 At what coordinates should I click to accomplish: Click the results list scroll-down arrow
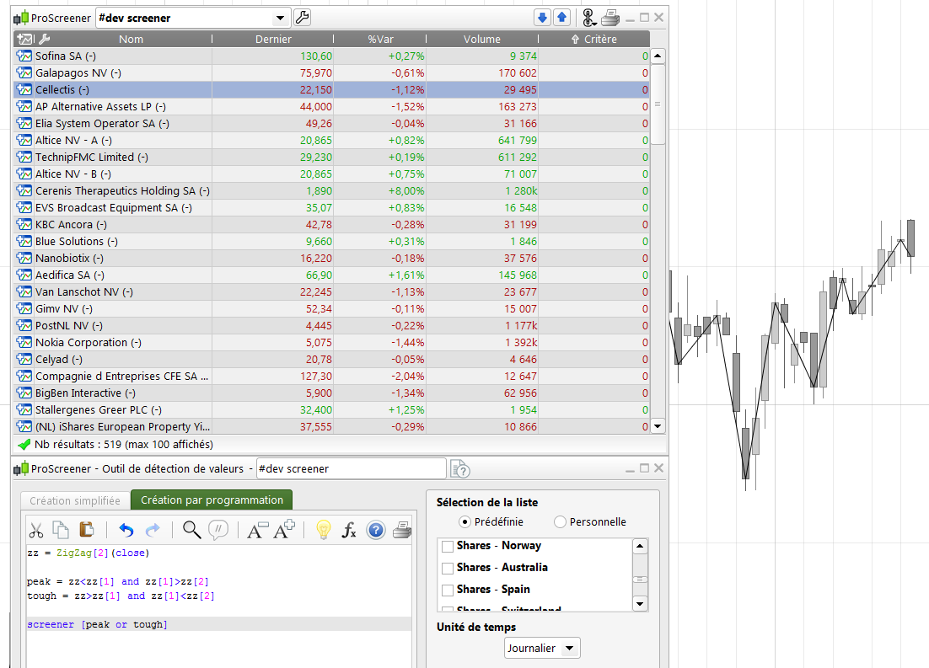pyautogui.click(x=658, y=425)
